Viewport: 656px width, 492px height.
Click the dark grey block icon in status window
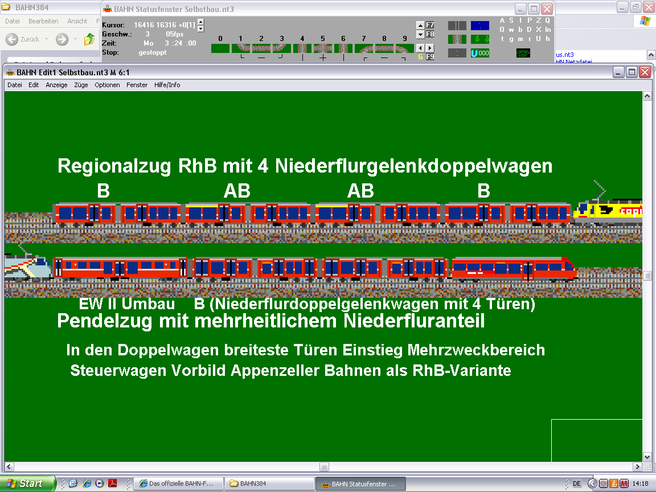(457, 26)
